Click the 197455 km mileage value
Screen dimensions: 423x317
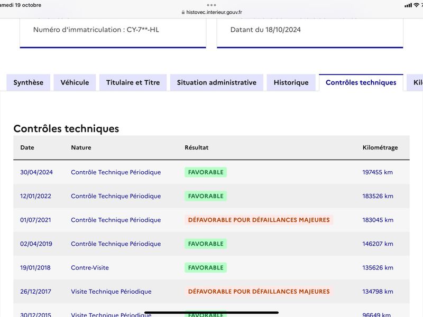(378, 172)
